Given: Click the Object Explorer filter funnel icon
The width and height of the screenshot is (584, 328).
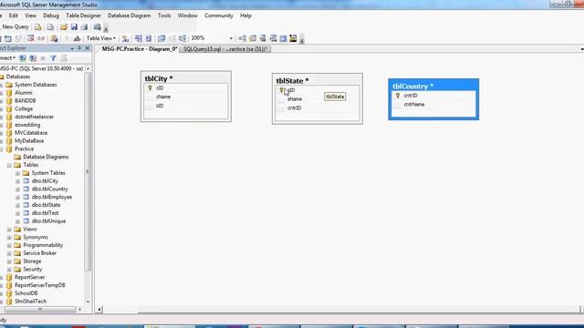Looking at the screenshot, I should click(x=53, y=58).
